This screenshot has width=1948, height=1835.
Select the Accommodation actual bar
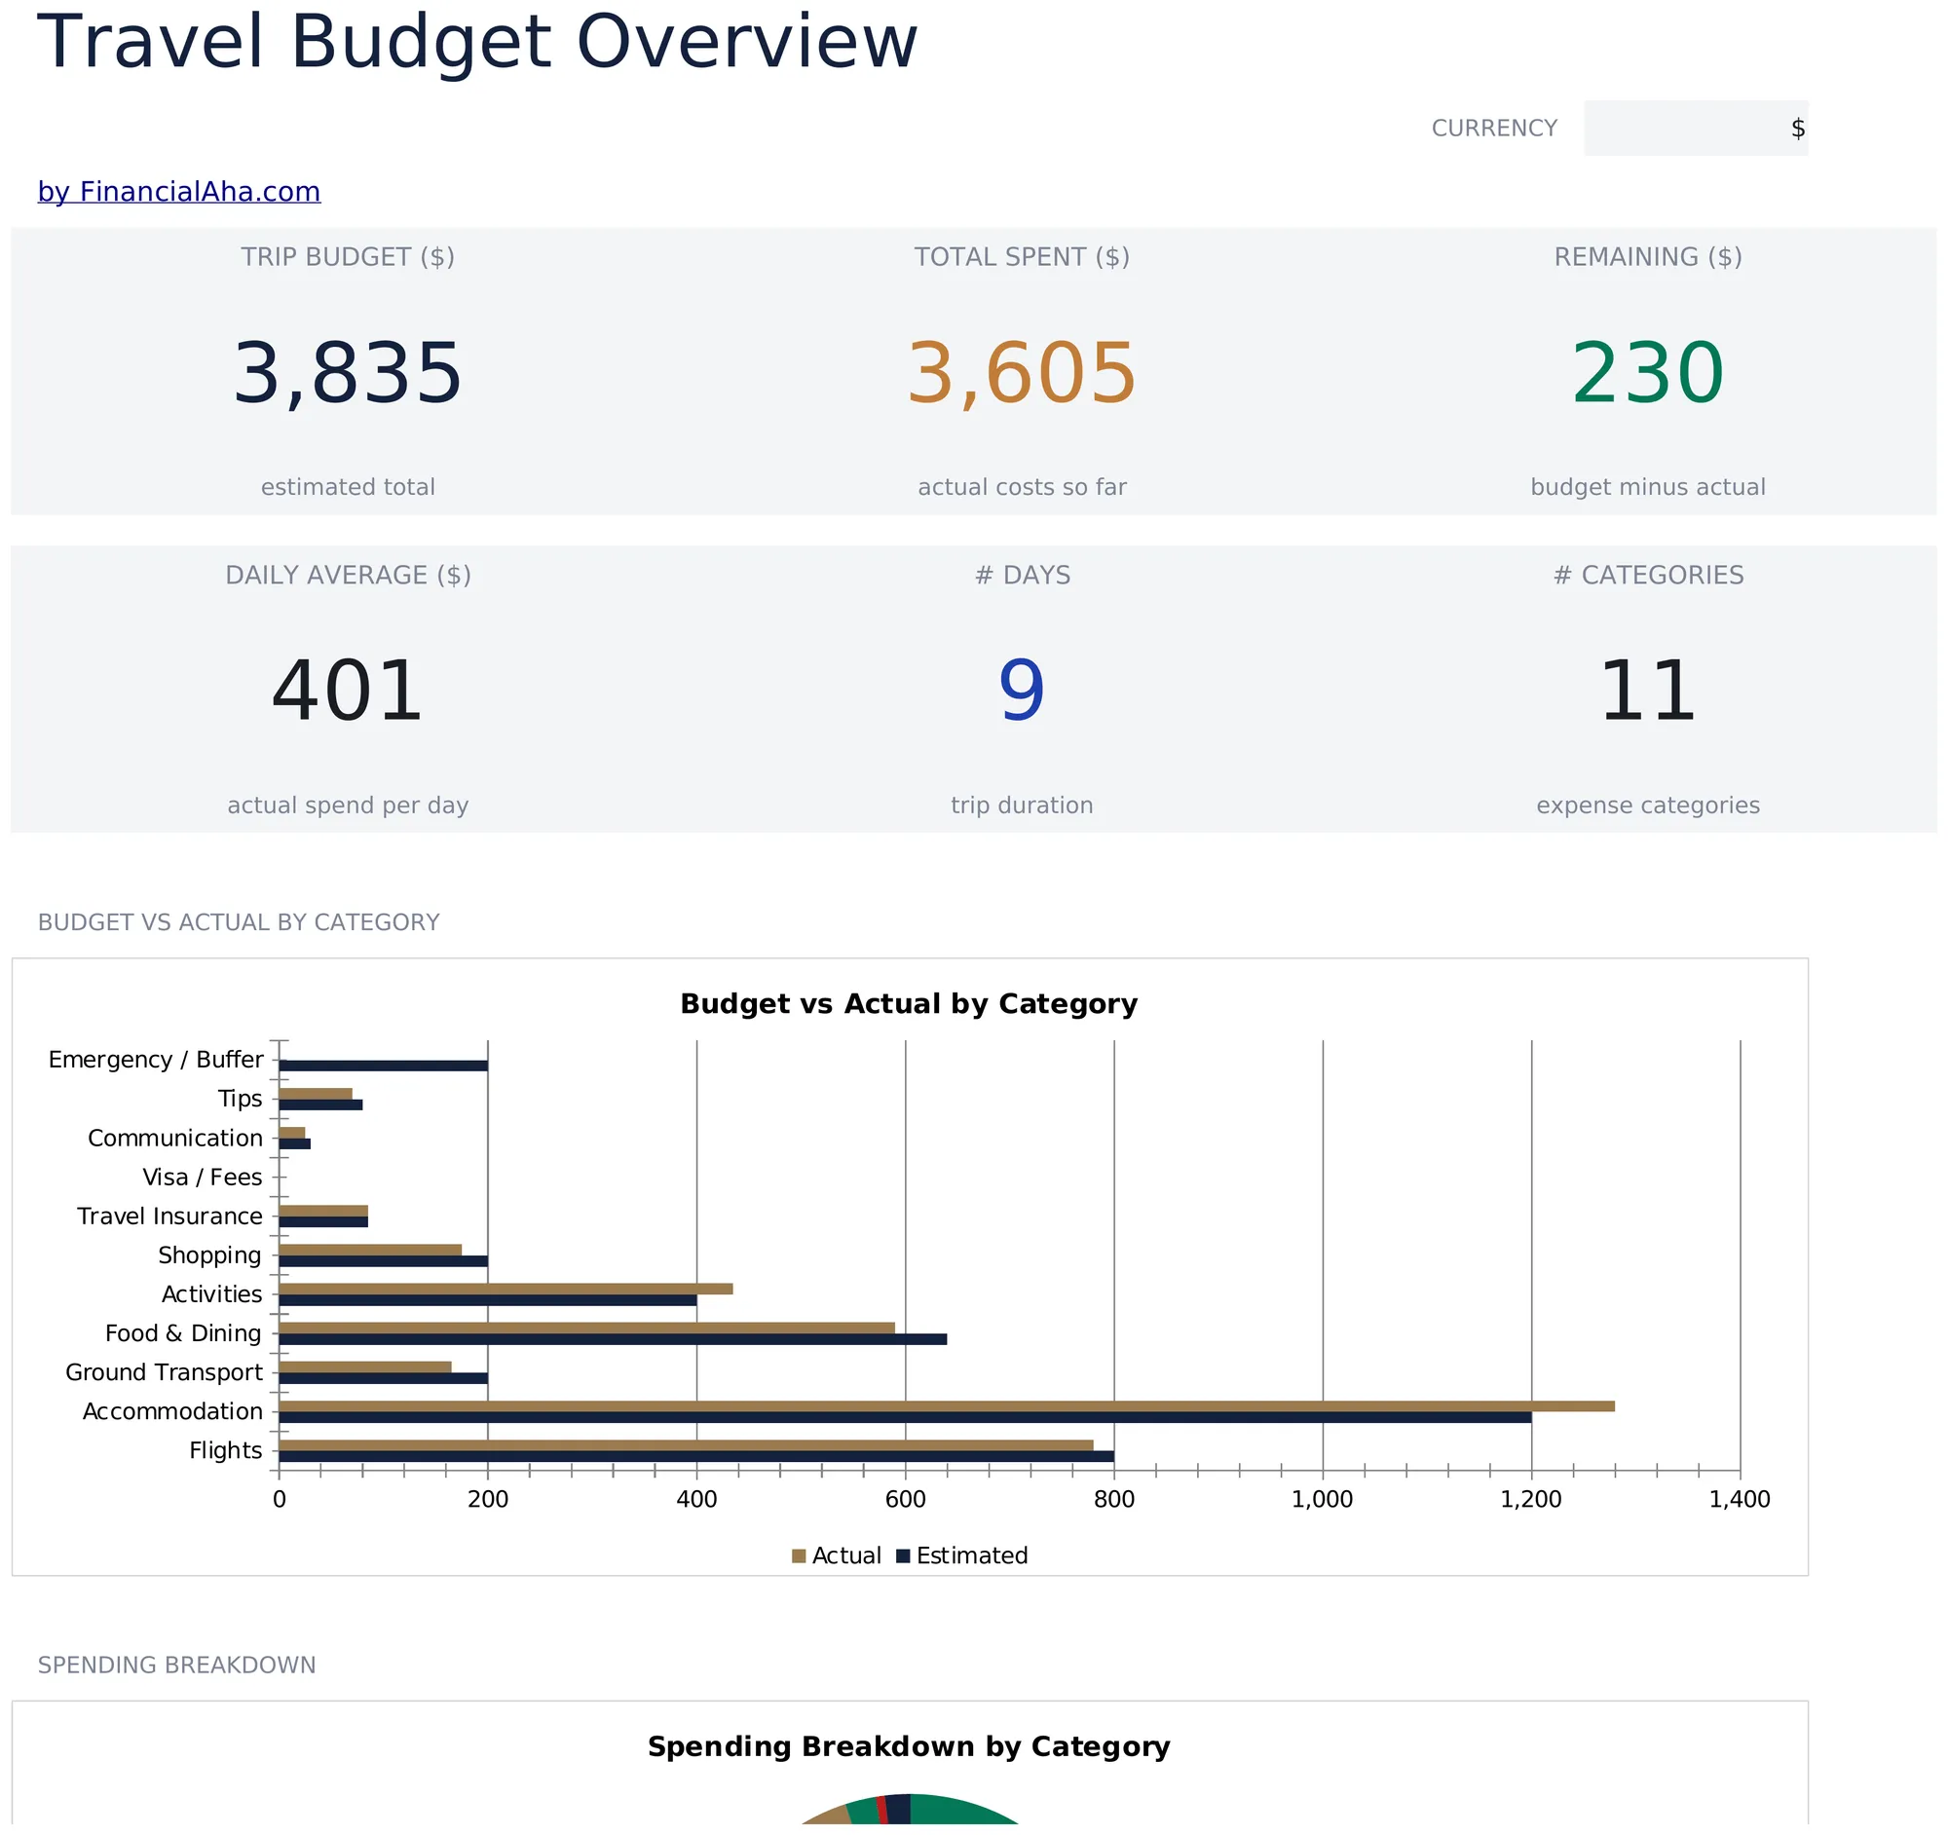(947, 1406)
